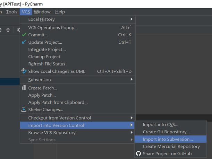Select Shelve Changes... entry

tap(78, 109)
